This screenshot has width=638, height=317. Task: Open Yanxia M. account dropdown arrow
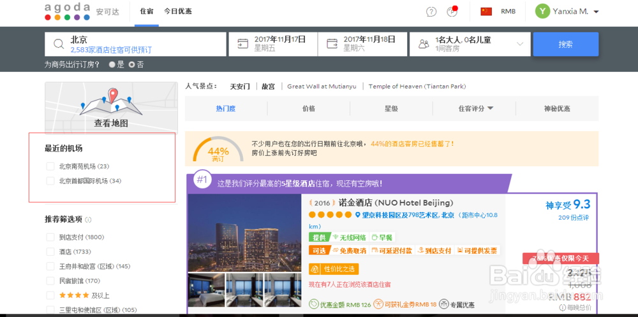pos(596,11)
